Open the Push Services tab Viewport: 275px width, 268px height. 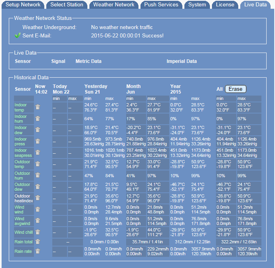(161, 5)
